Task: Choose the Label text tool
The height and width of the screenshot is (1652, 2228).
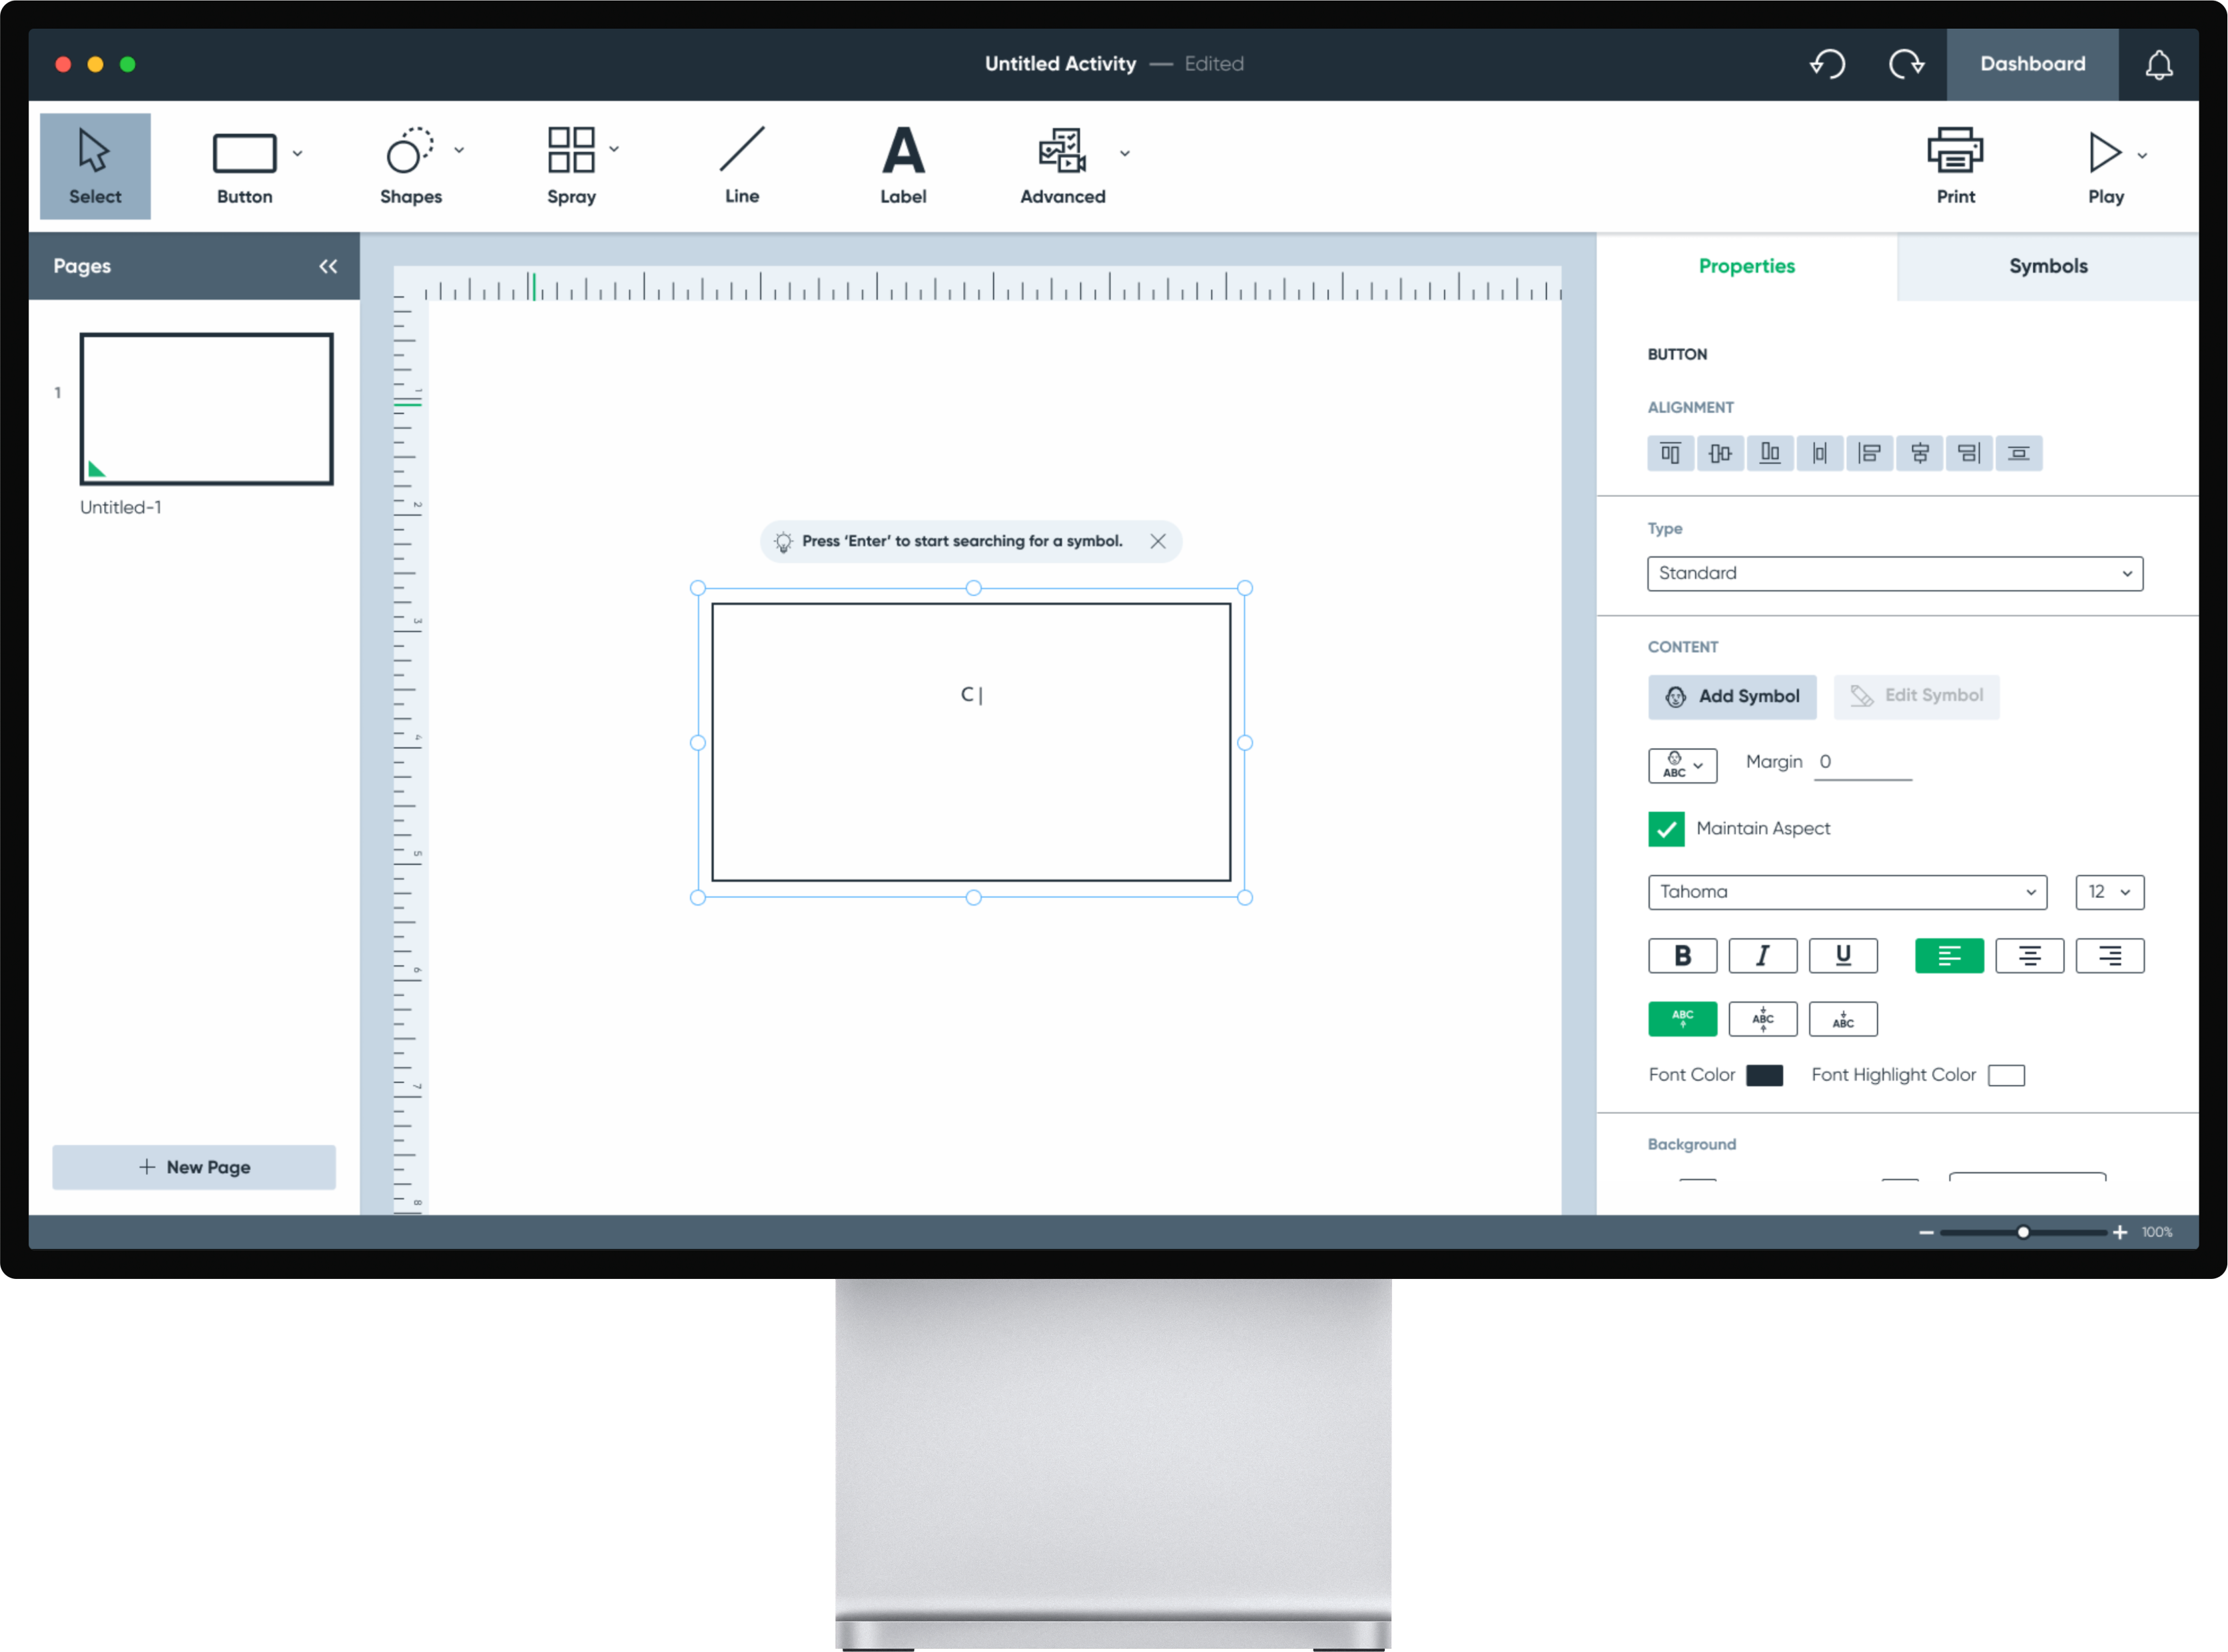Action: (x=903, y=165)
